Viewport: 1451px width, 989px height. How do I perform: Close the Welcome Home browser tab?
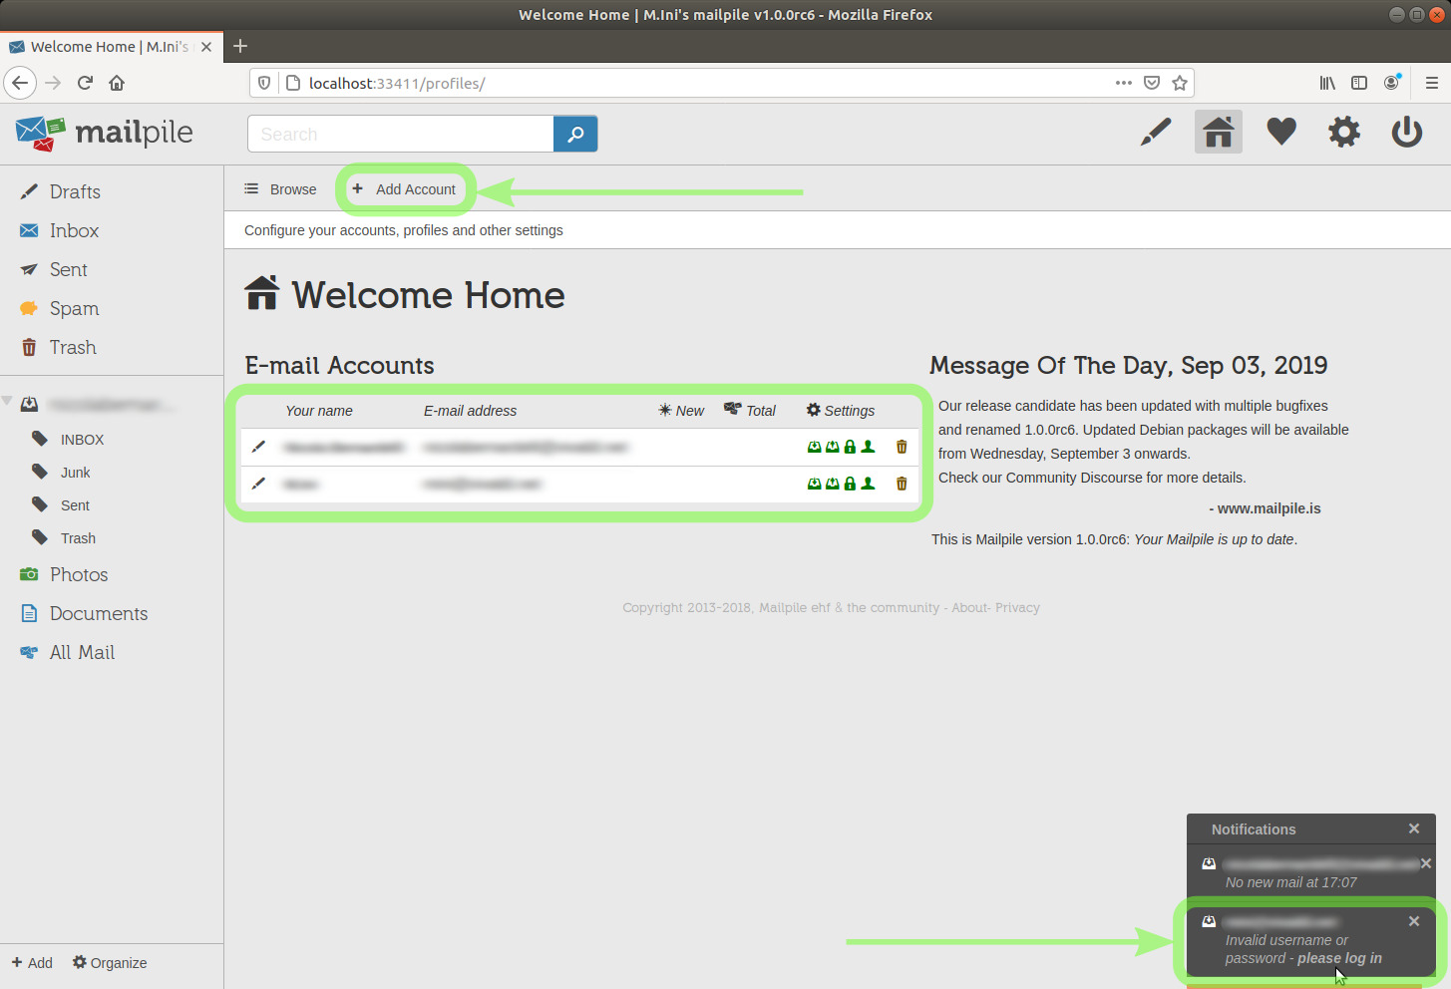pos(206,47)
